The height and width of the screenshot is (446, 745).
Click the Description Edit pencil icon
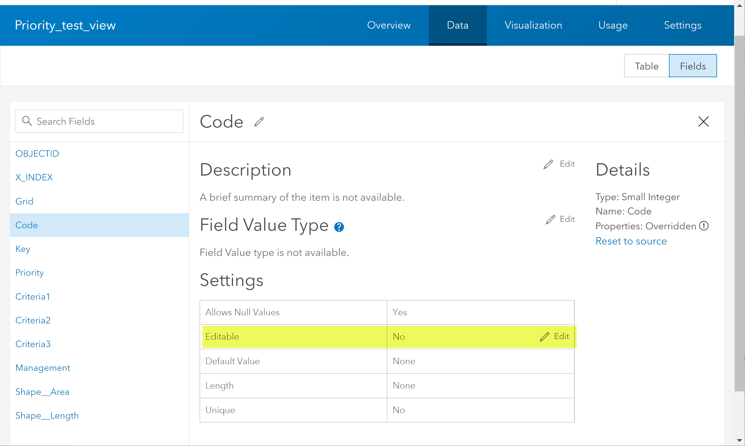coord(548,164)
